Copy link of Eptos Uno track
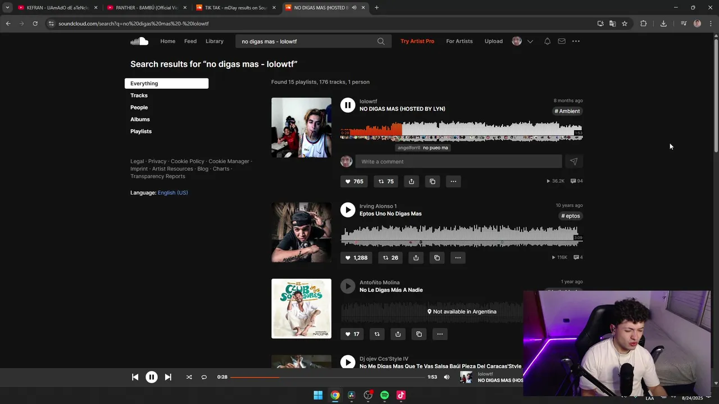Viewport: 719px width, 404px height. [x=437, y=258]
